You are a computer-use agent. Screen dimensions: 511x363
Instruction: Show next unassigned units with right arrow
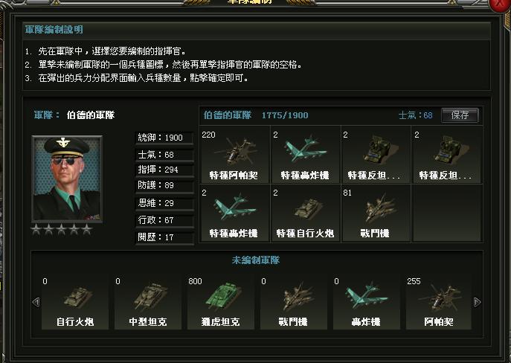477,302
